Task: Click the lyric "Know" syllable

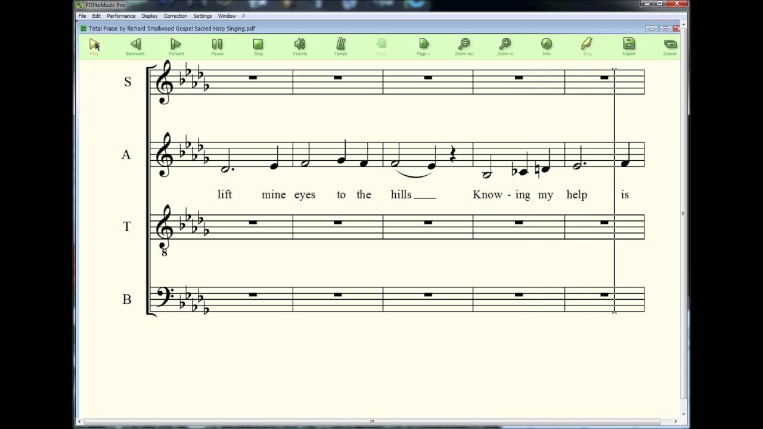Action: click(x=488, y=194)
